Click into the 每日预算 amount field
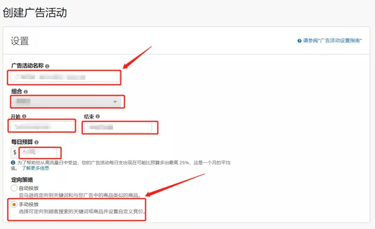375x229 pixels. [39, 152]
